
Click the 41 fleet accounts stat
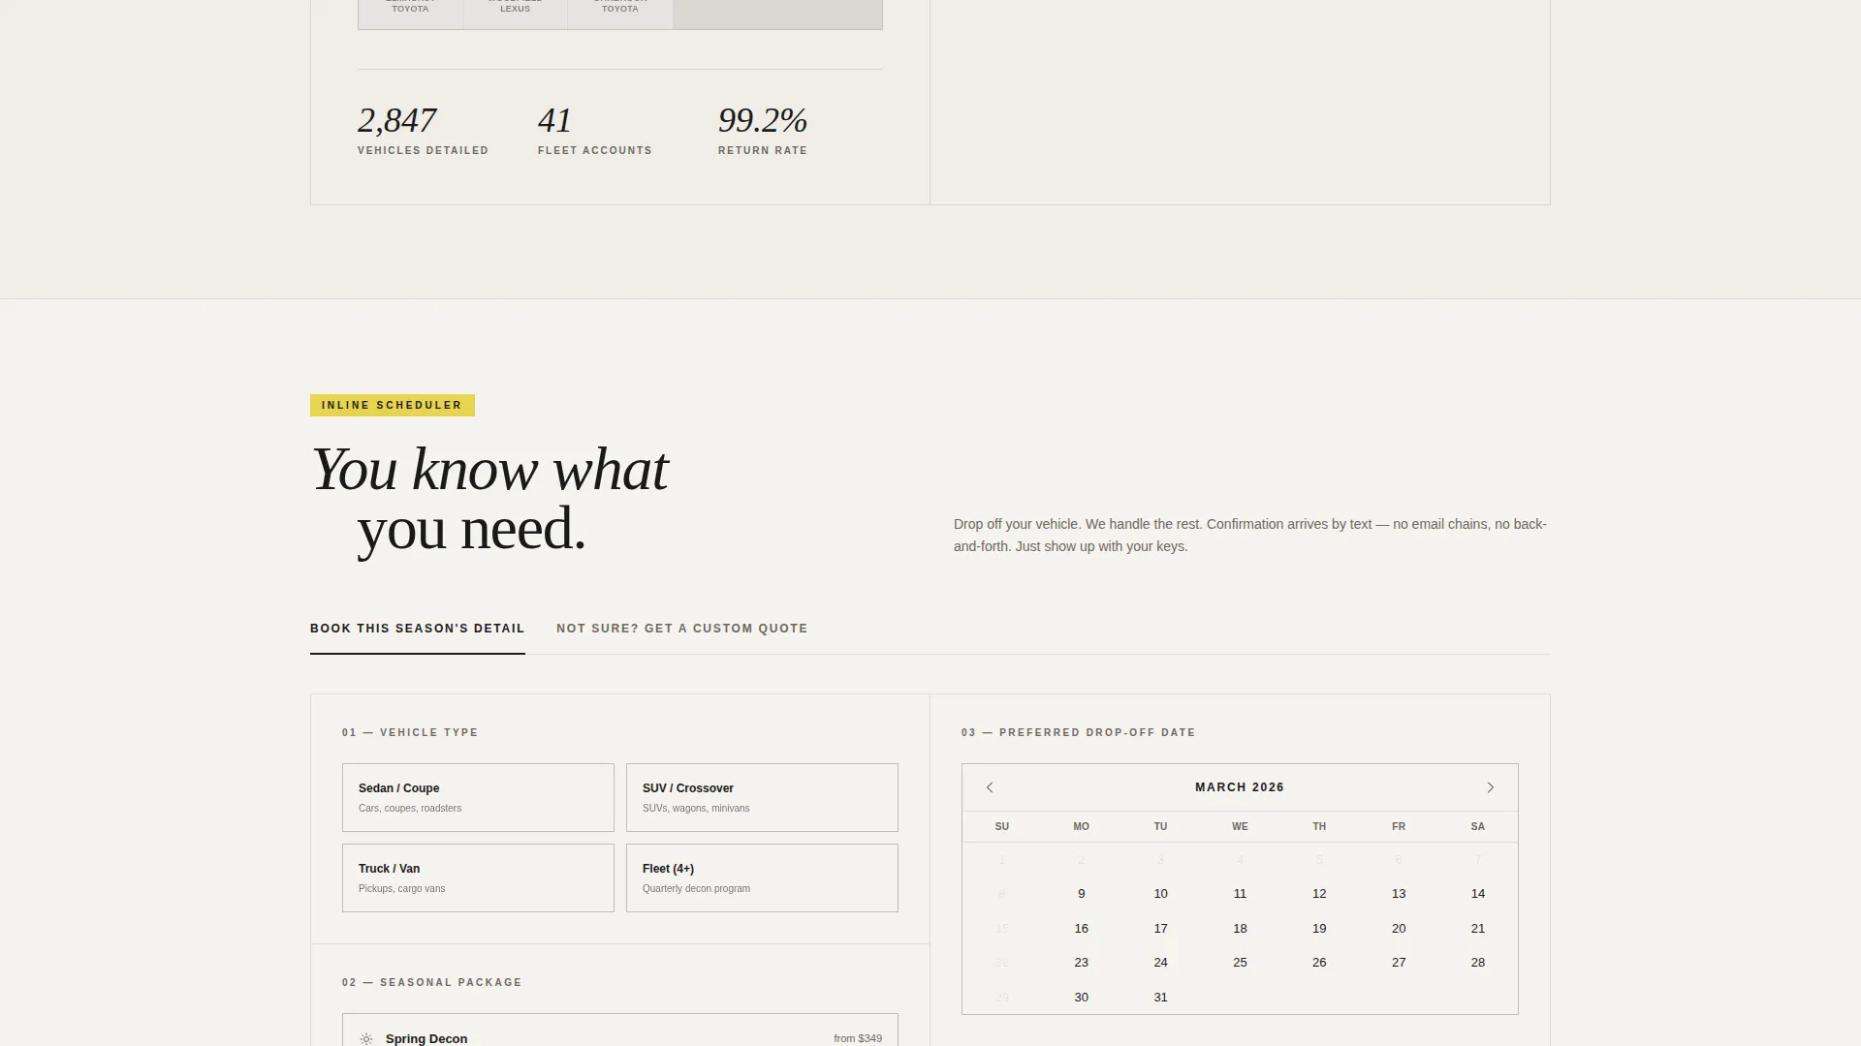(595, 130)
